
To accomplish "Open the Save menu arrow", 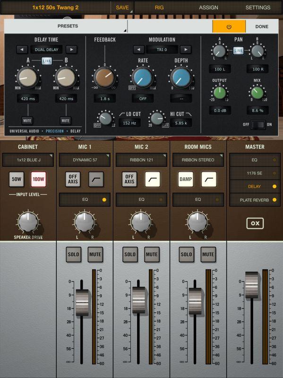I will pyautogui.click(x=131, y=11).
